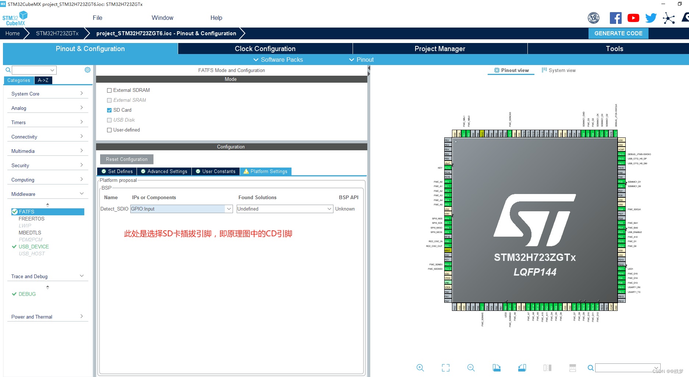Screen dimensions: 689x377
Task: Click the System view grid icon
Action: [544, 70]
